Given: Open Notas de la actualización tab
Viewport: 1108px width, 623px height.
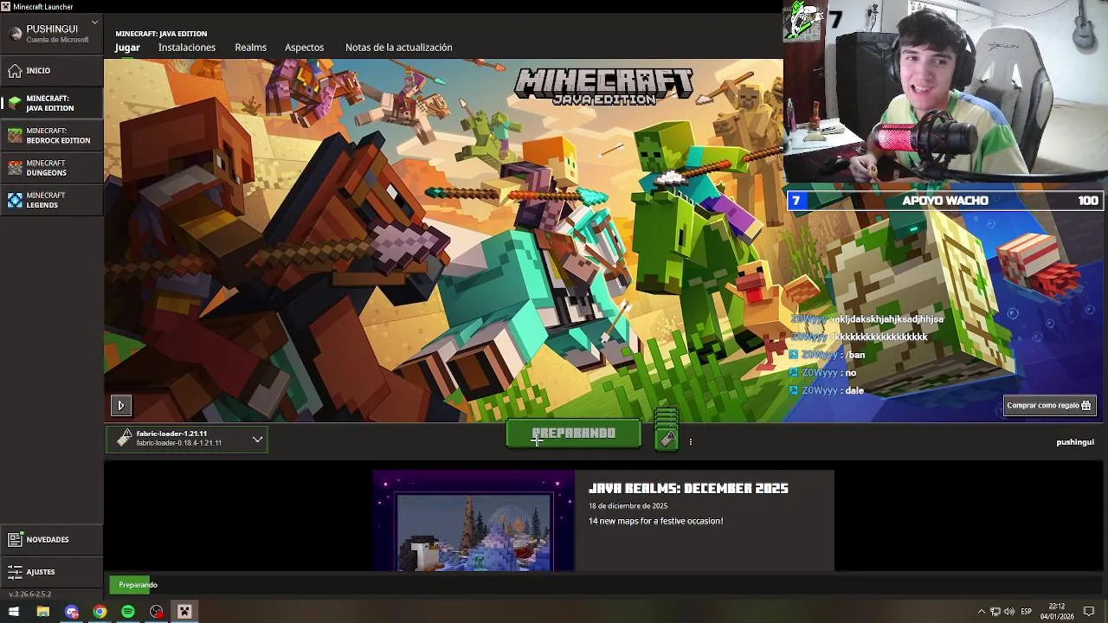Looking at the screenshot, I should (399, 48).
